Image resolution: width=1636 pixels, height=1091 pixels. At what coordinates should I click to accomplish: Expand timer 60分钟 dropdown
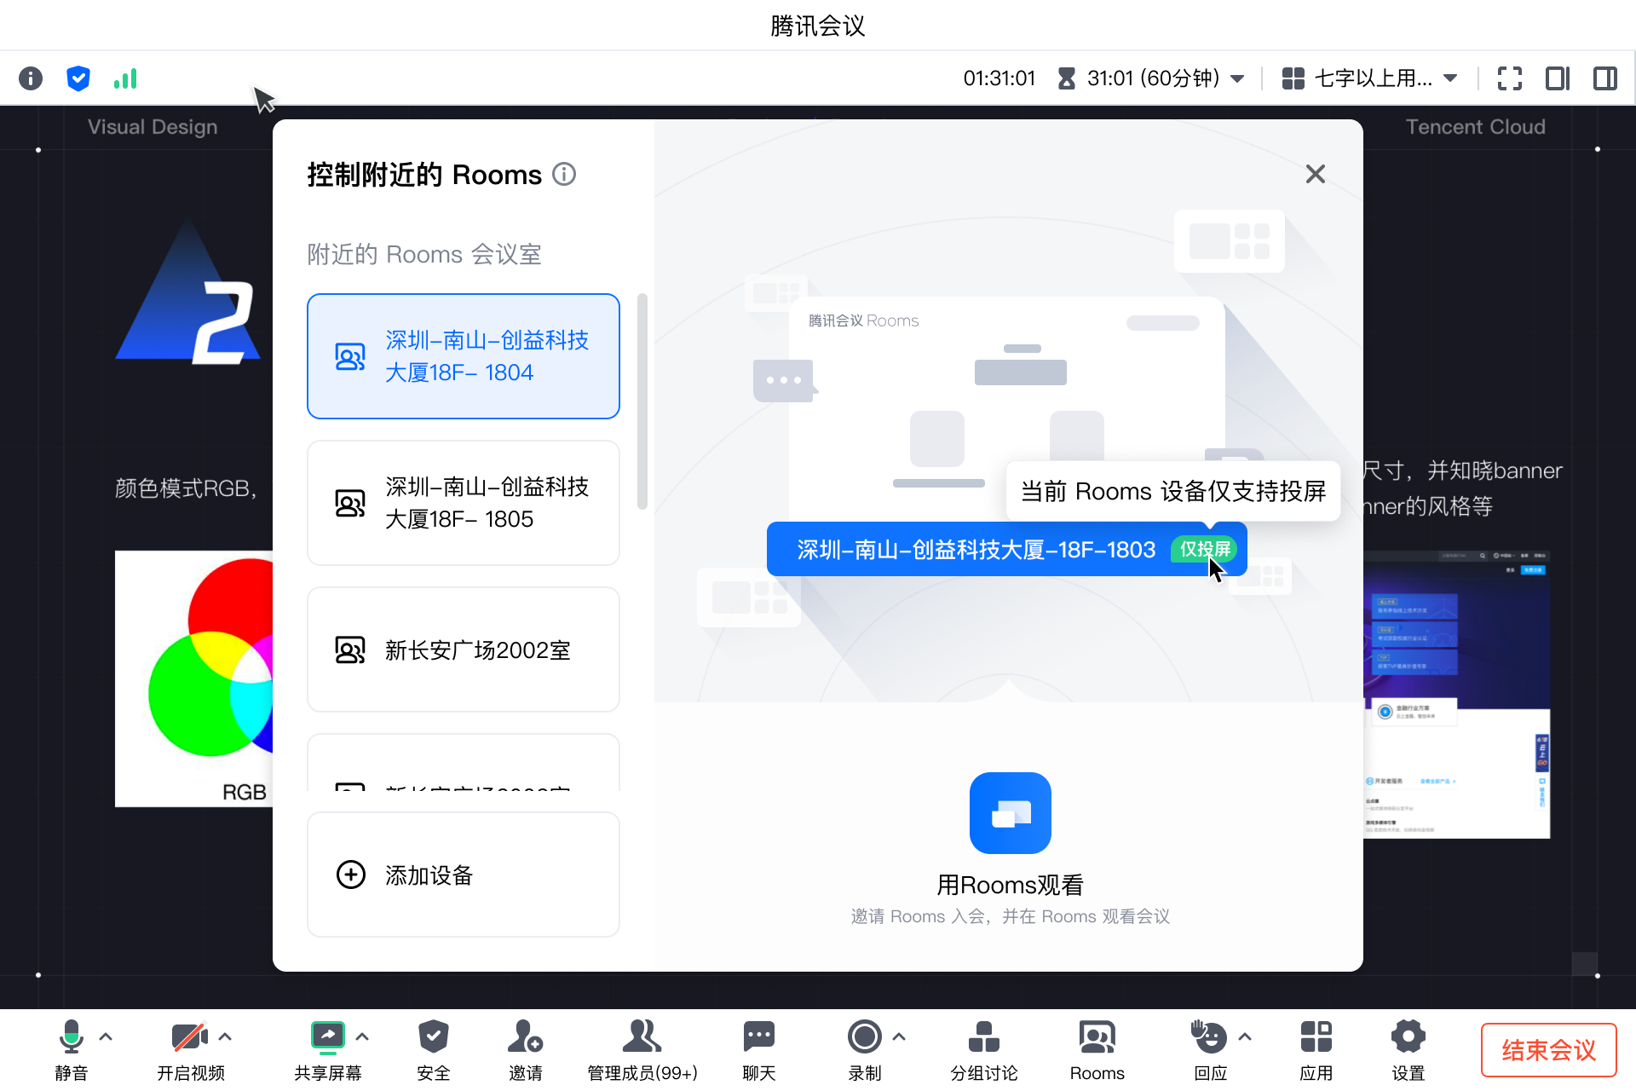1238,78
